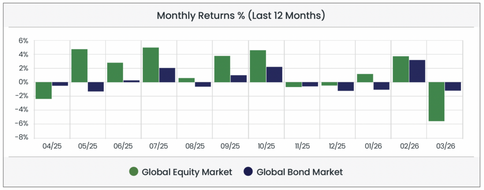Viewport: 484px width, 190px height.
Task: Click the green Global Equity legend circle
Action: pyautogui.click(x=134, y=172)
